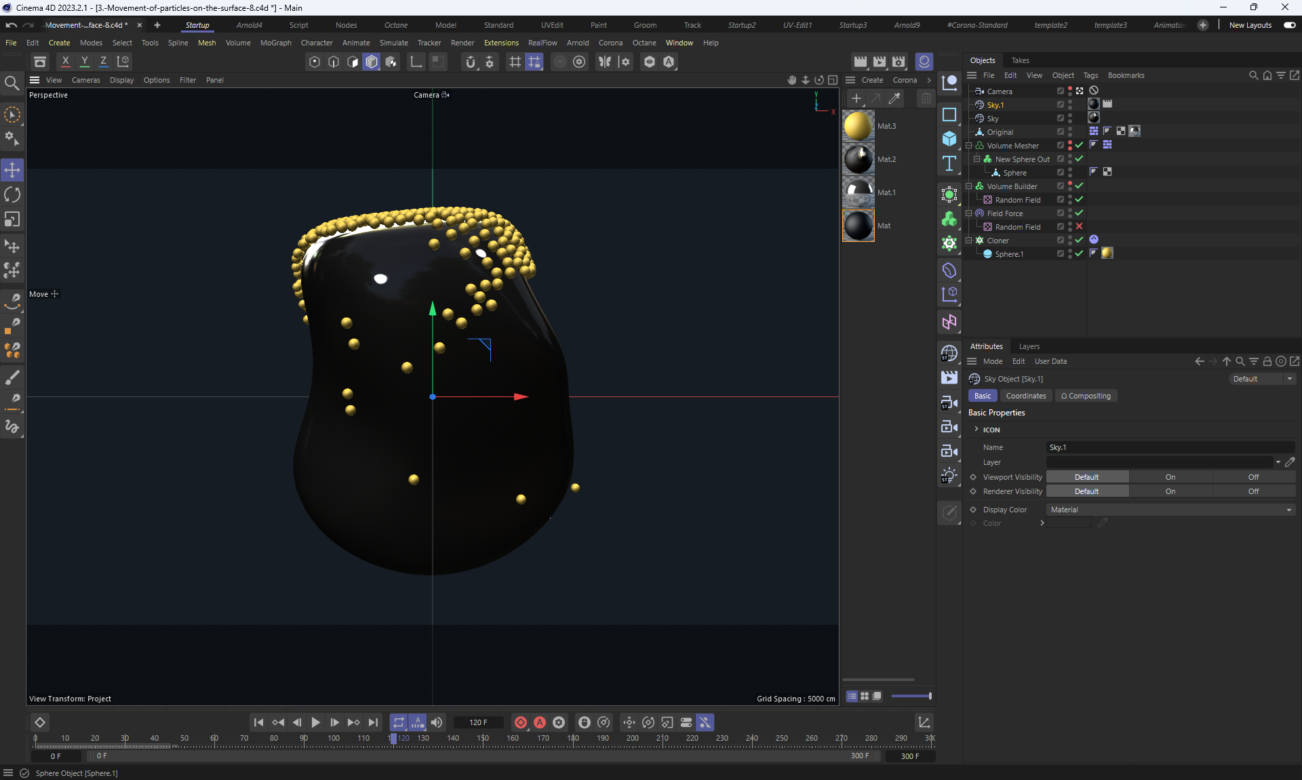1302x780 pixels.
Task: Open the Coordinates attributes tab
Action: [x=1025, y=396]
